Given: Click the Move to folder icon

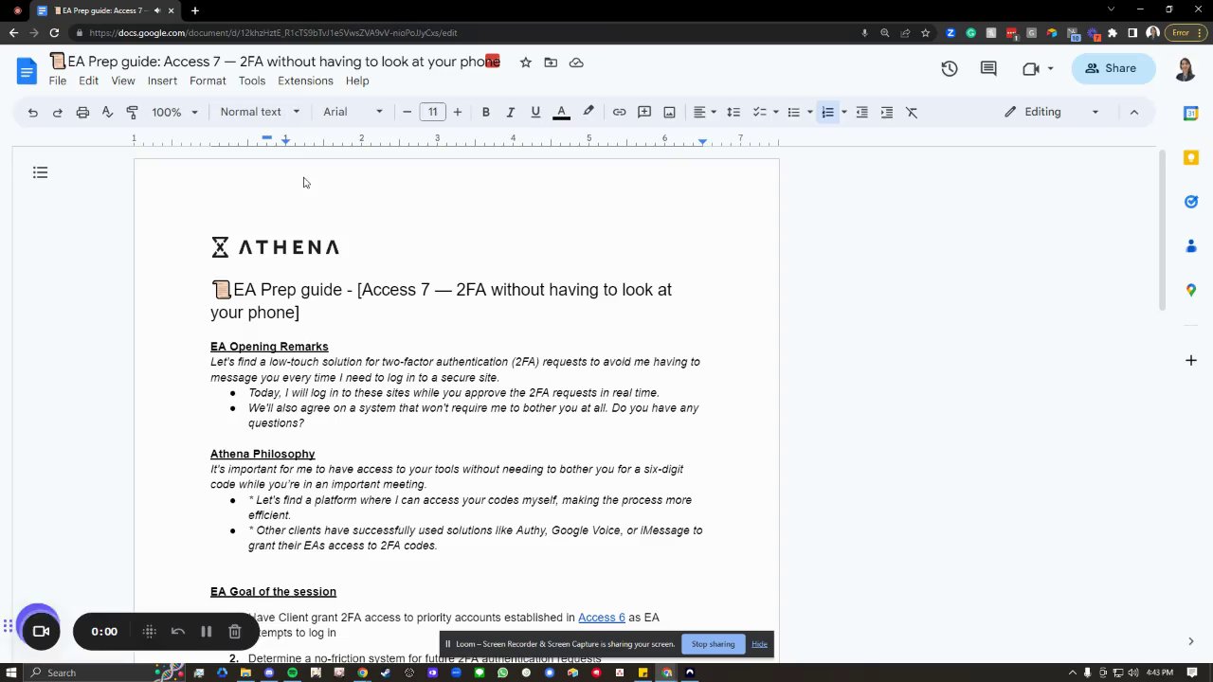Looking at the screenshot, I should pos(551,63).
